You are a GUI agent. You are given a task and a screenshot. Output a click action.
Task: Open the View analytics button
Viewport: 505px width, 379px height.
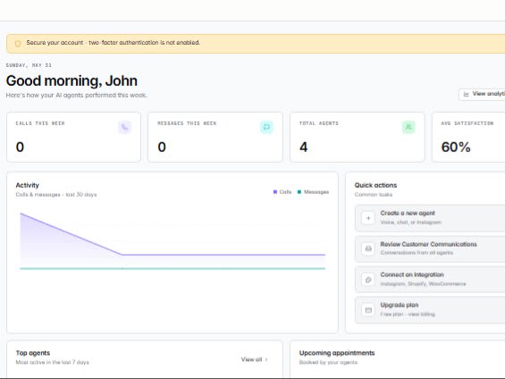[x=482, y=95]
